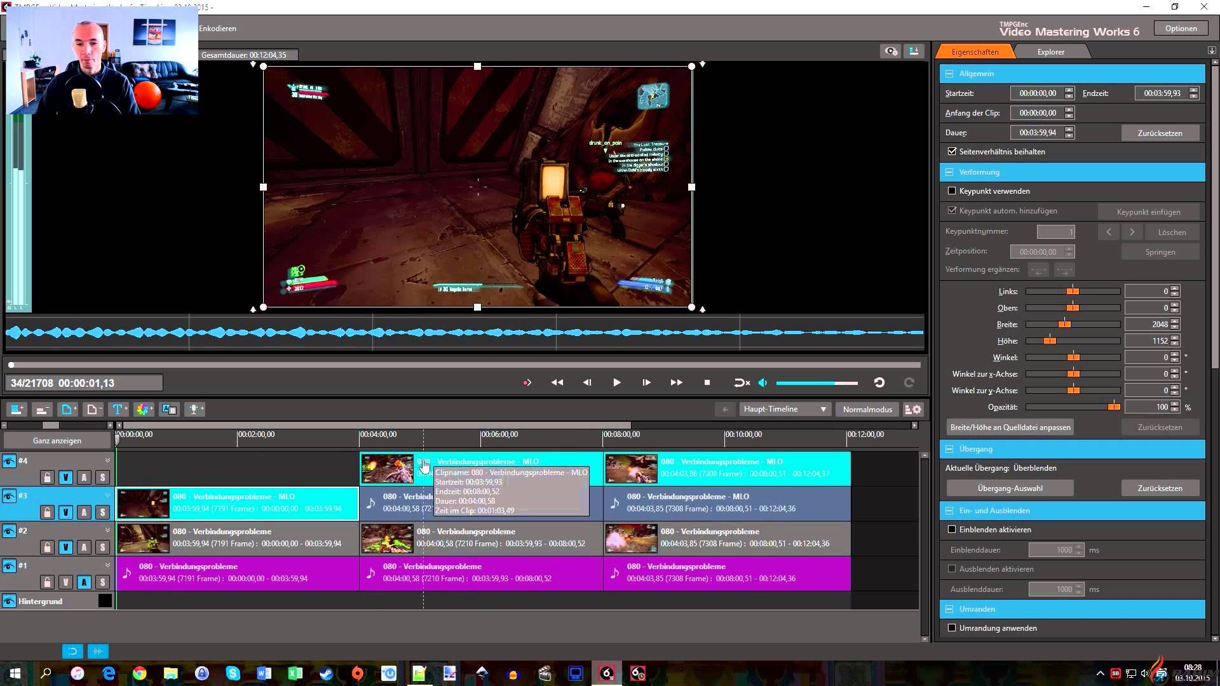Toggle audio A button on layer #1
This screenshot has width=1220, height=686.
84,582
